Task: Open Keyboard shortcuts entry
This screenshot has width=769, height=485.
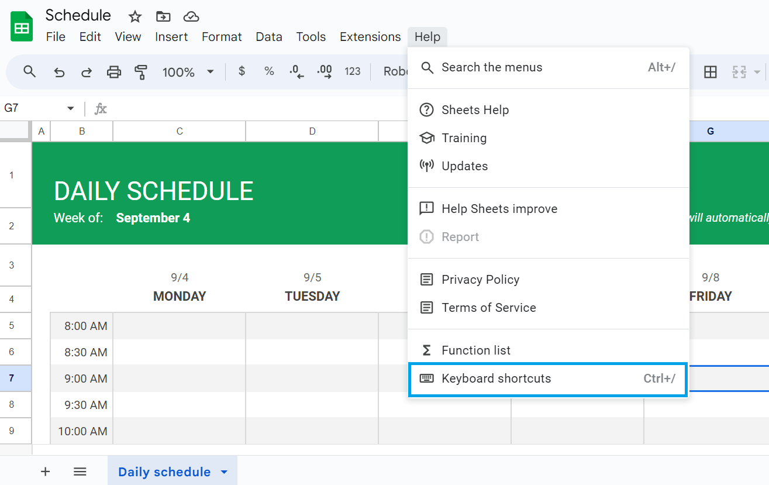Action: [x=548, y=379]
